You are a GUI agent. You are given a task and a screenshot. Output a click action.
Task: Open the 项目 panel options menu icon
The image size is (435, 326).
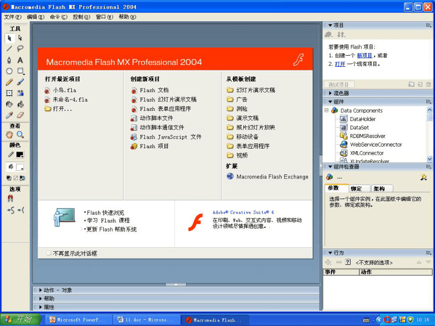(428, 25)
